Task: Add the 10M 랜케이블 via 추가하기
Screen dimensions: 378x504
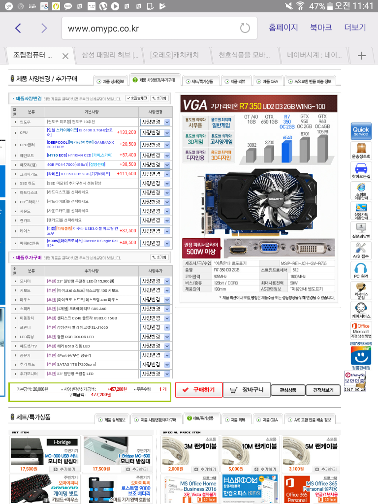Action: [x=265, y=469]
